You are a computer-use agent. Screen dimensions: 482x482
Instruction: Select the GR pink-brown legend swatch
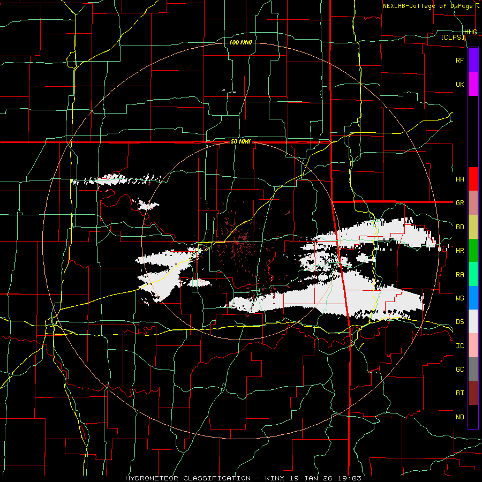click(x=473, y=202)
